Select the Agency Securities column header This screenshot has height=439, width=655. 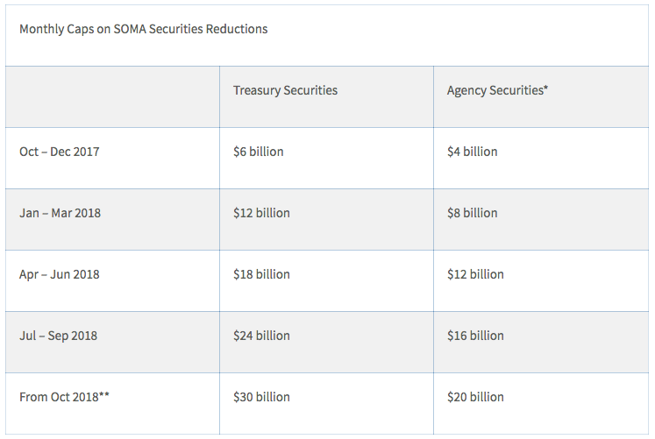click(x=497, y=90)
